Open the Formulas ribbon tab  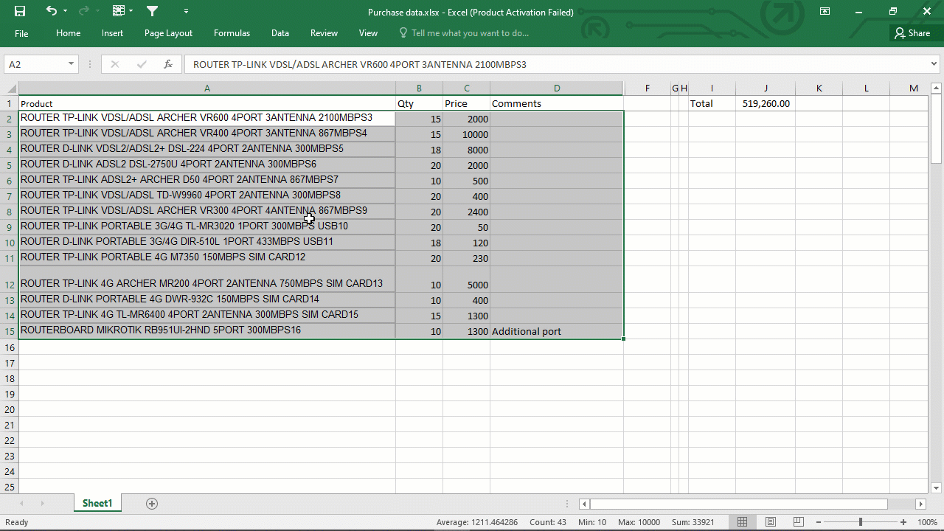click(x=232, y=33)
